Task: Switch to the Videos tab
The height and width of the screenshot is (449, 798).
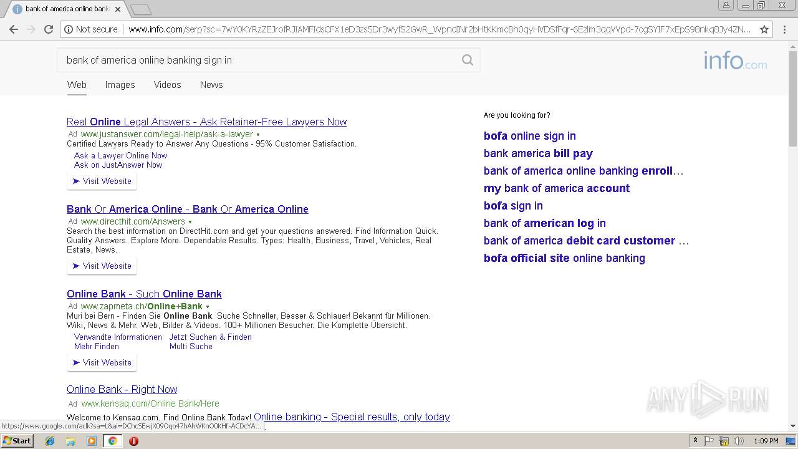Action: click(167, 85)
